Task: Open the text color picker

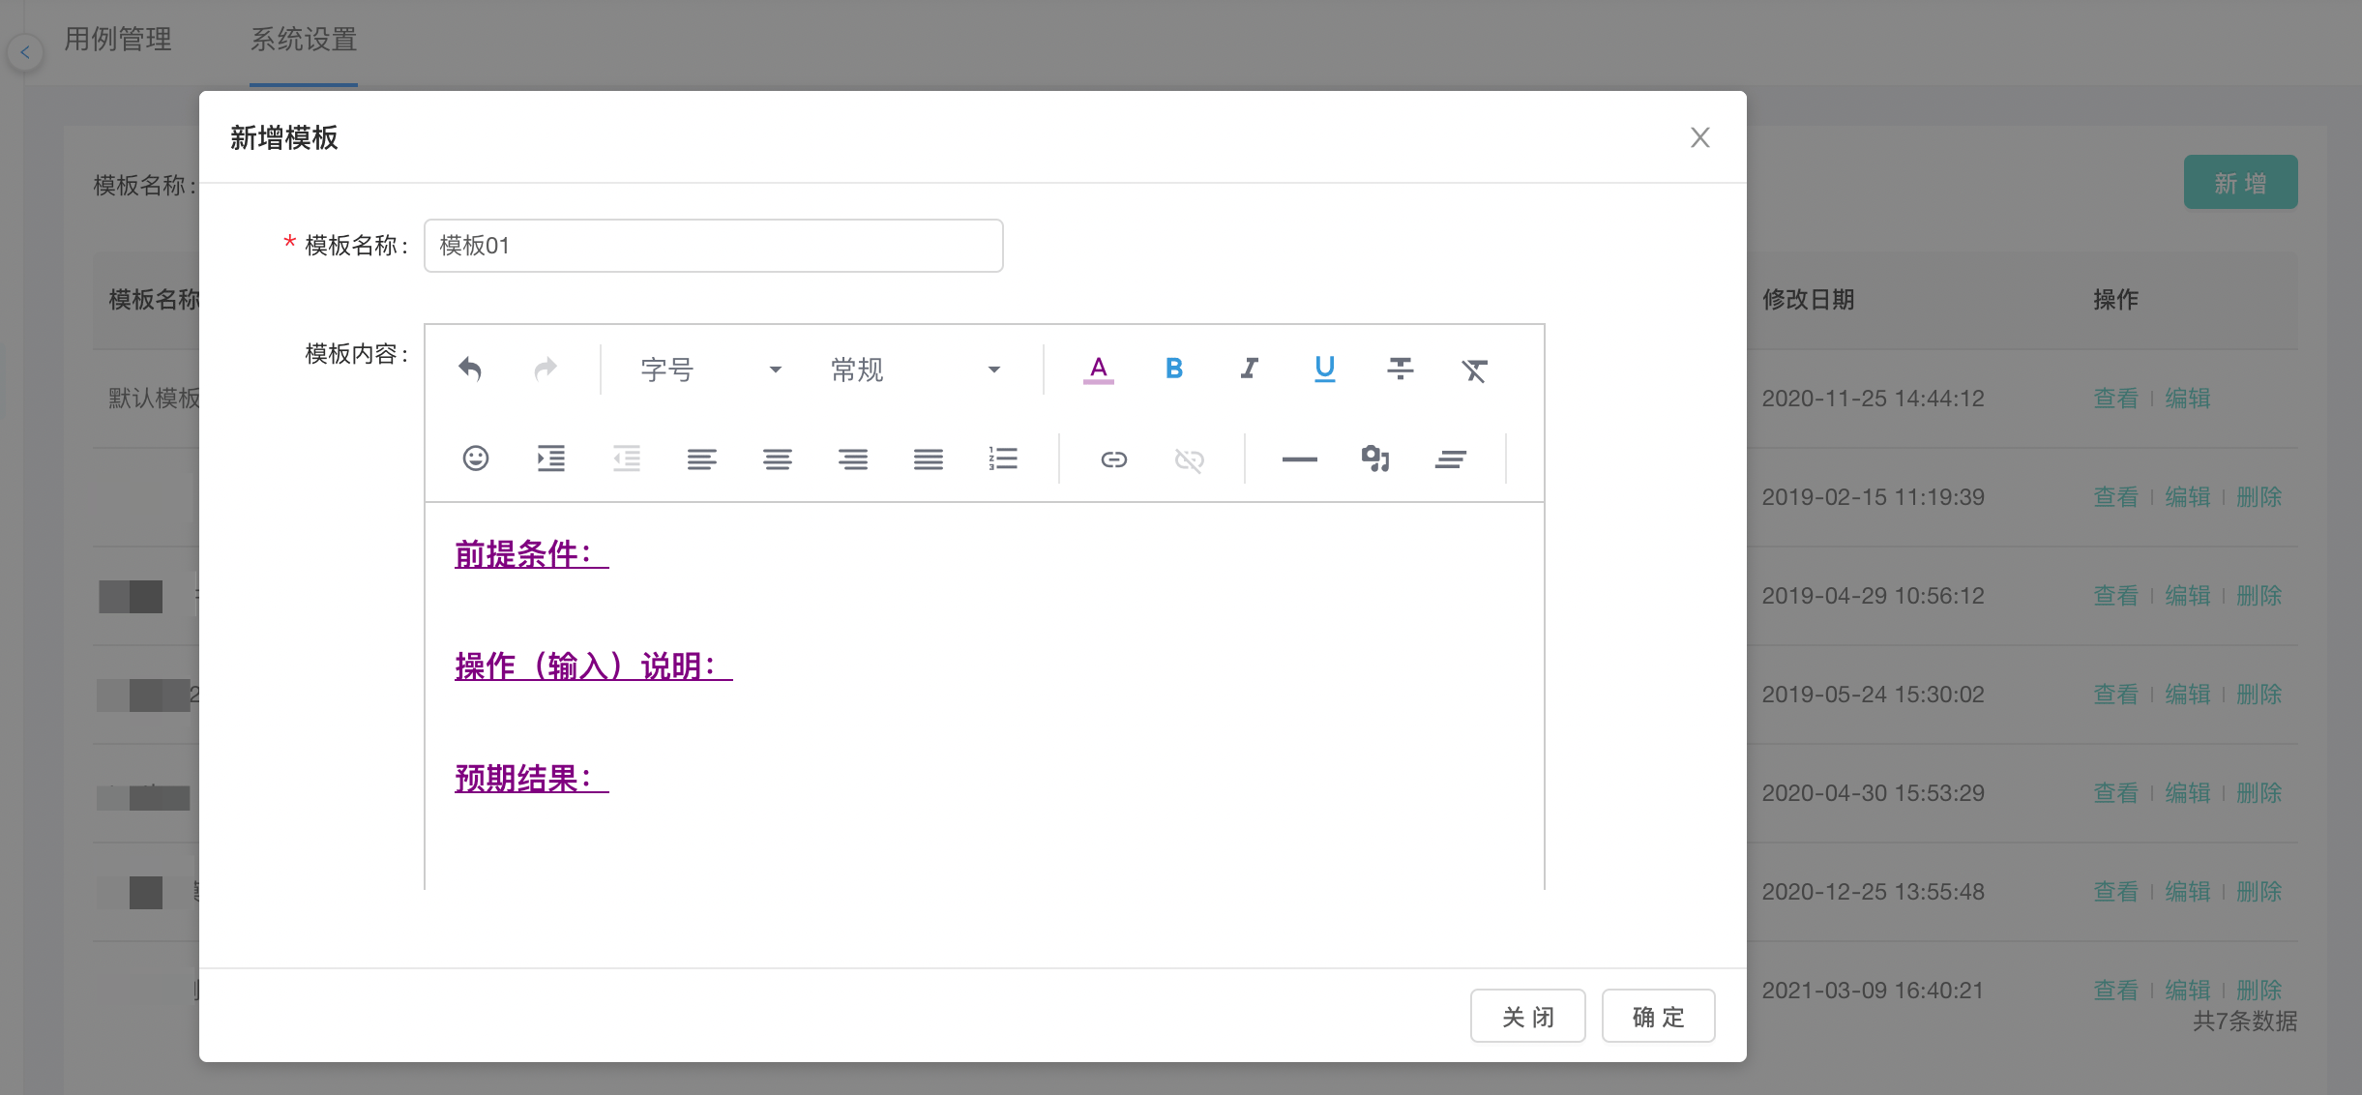Action: tap(1098, 369)
